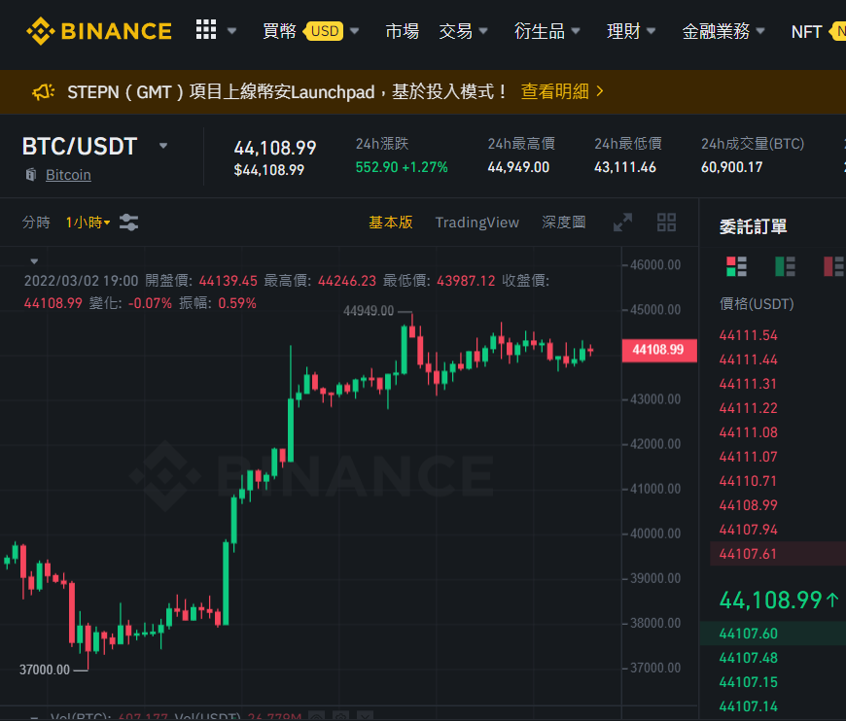Viewport: 846px width, 721px height.
Task: Open the 衍生品 menu
Action: point(546,31)
